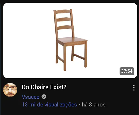Click the mustache in the channel avatar

[x=11, y=94]
